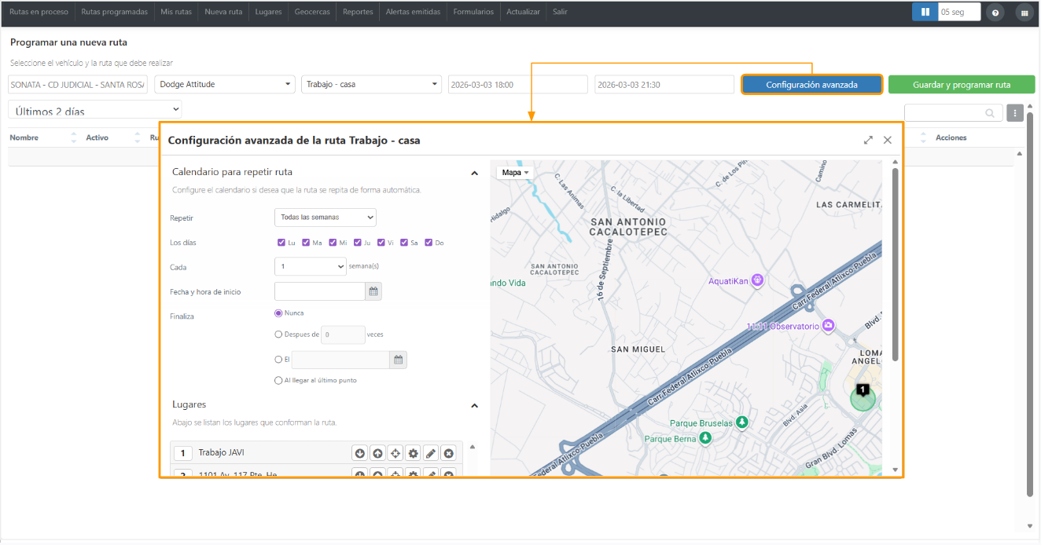Open the Geocercas menu item
The height and width of the screenshot is (545, 1041).
312,12
